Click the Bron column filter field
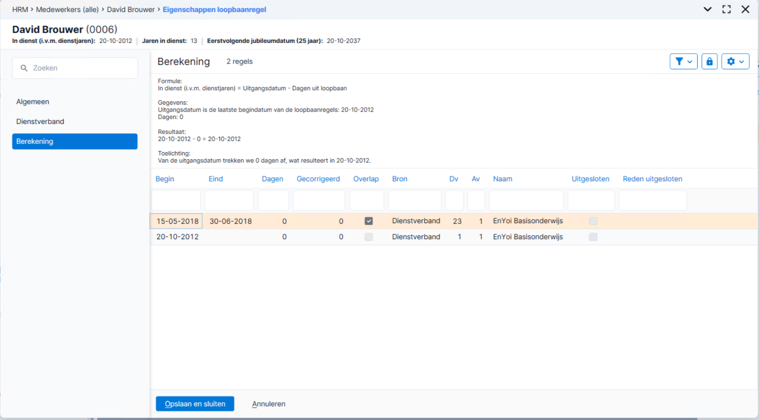This screenshot has height=420, width=759. pos(414,200)
